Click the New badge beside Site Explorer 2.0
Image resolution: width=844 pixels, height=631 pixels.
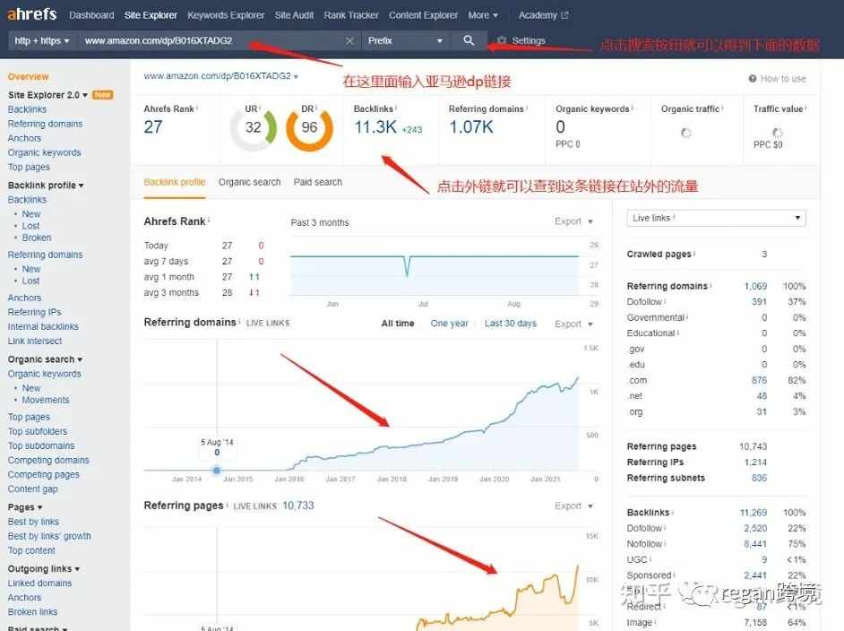pos(102,95)
